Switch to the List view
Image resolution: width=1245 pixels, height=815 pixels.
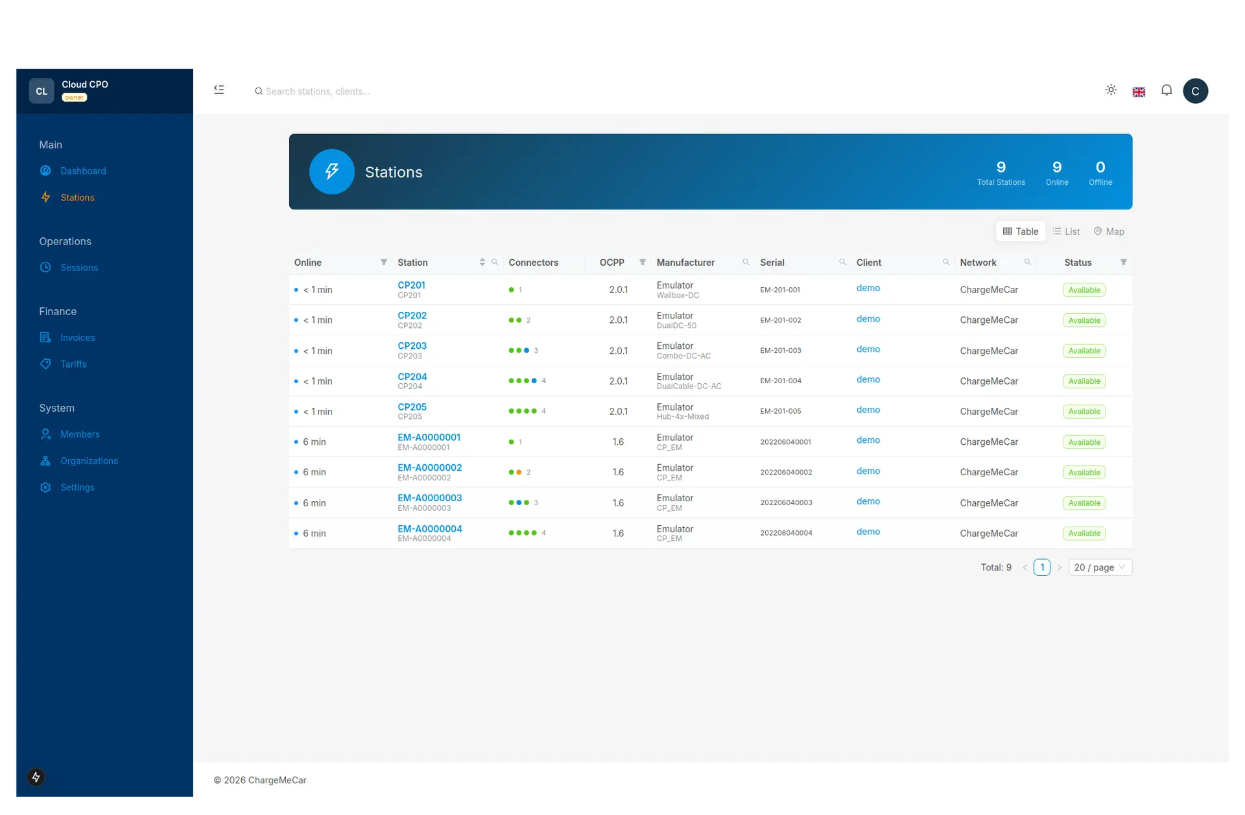pos(1066,231)
